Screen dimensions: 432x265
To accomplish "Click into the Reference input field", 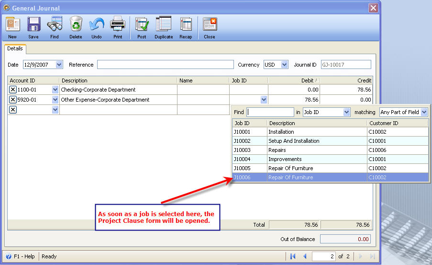I will [166, 65].
